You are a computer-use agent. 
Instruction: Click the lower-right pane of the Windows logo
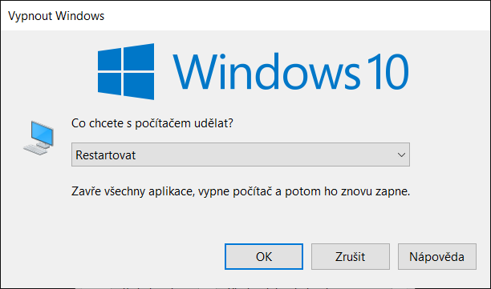(x=139, y=86)
